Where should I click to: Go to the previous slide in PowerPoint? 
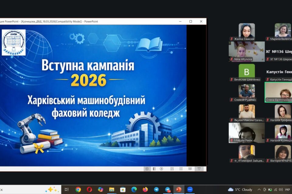[x=147, y=169]
